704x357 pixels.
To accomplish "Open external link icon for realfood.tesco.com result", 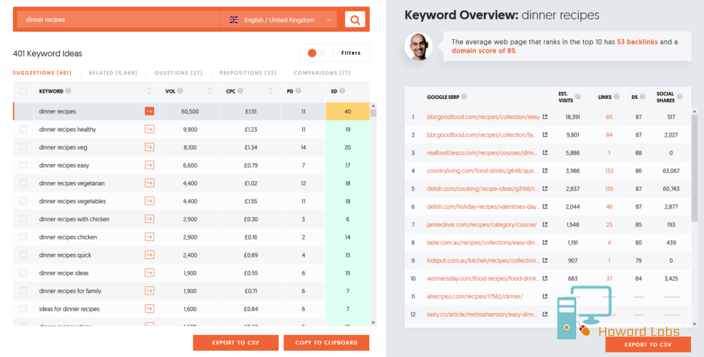I will pos(545,152).
